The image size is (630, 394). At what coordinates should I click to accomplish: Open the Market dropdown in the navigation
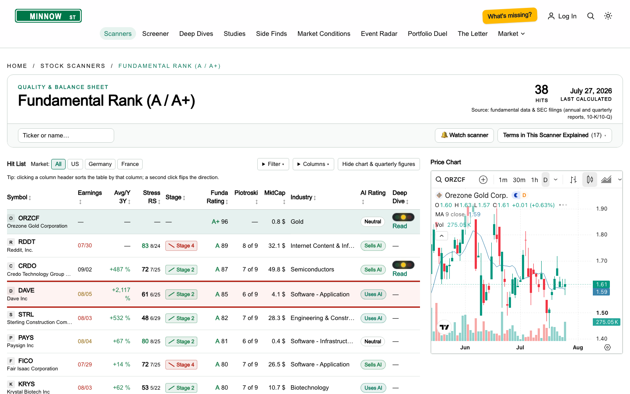pos(511,34)
